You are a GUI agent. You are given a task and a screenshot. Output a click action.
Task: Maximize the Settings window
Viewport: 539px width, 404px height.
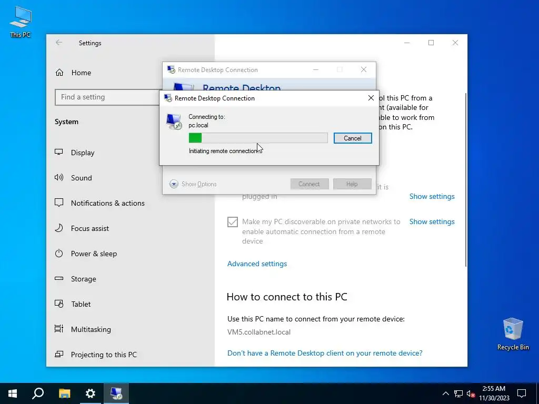point(431,43)
